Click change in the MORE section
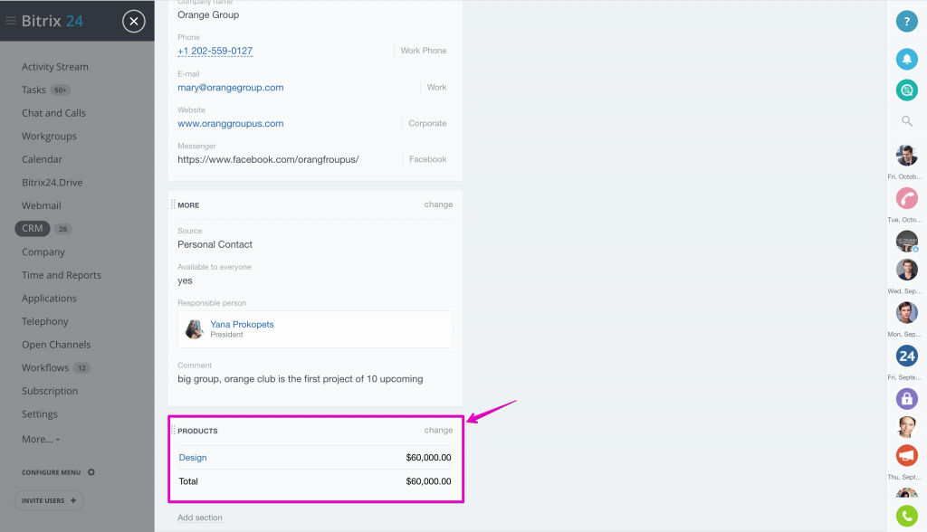This screenshot has height=532, width=927. click(438, 204)
